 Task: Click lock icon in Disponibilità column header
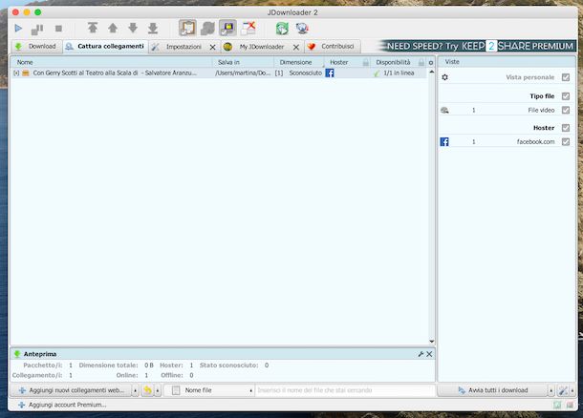pos(421,62)
